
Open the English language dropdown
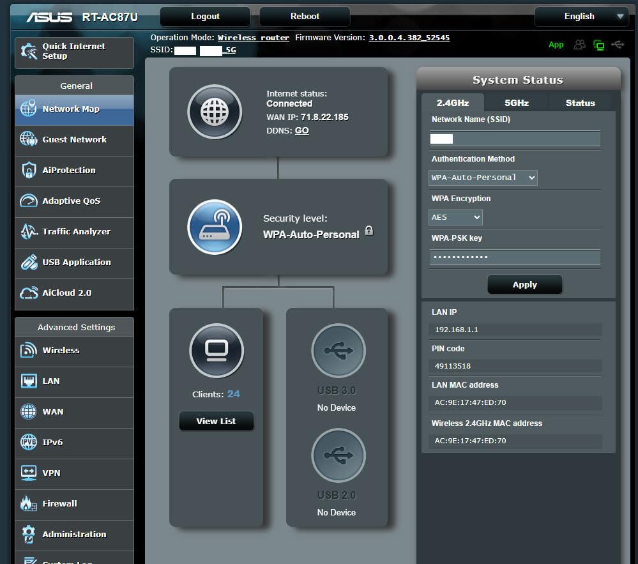coord(581,17)
